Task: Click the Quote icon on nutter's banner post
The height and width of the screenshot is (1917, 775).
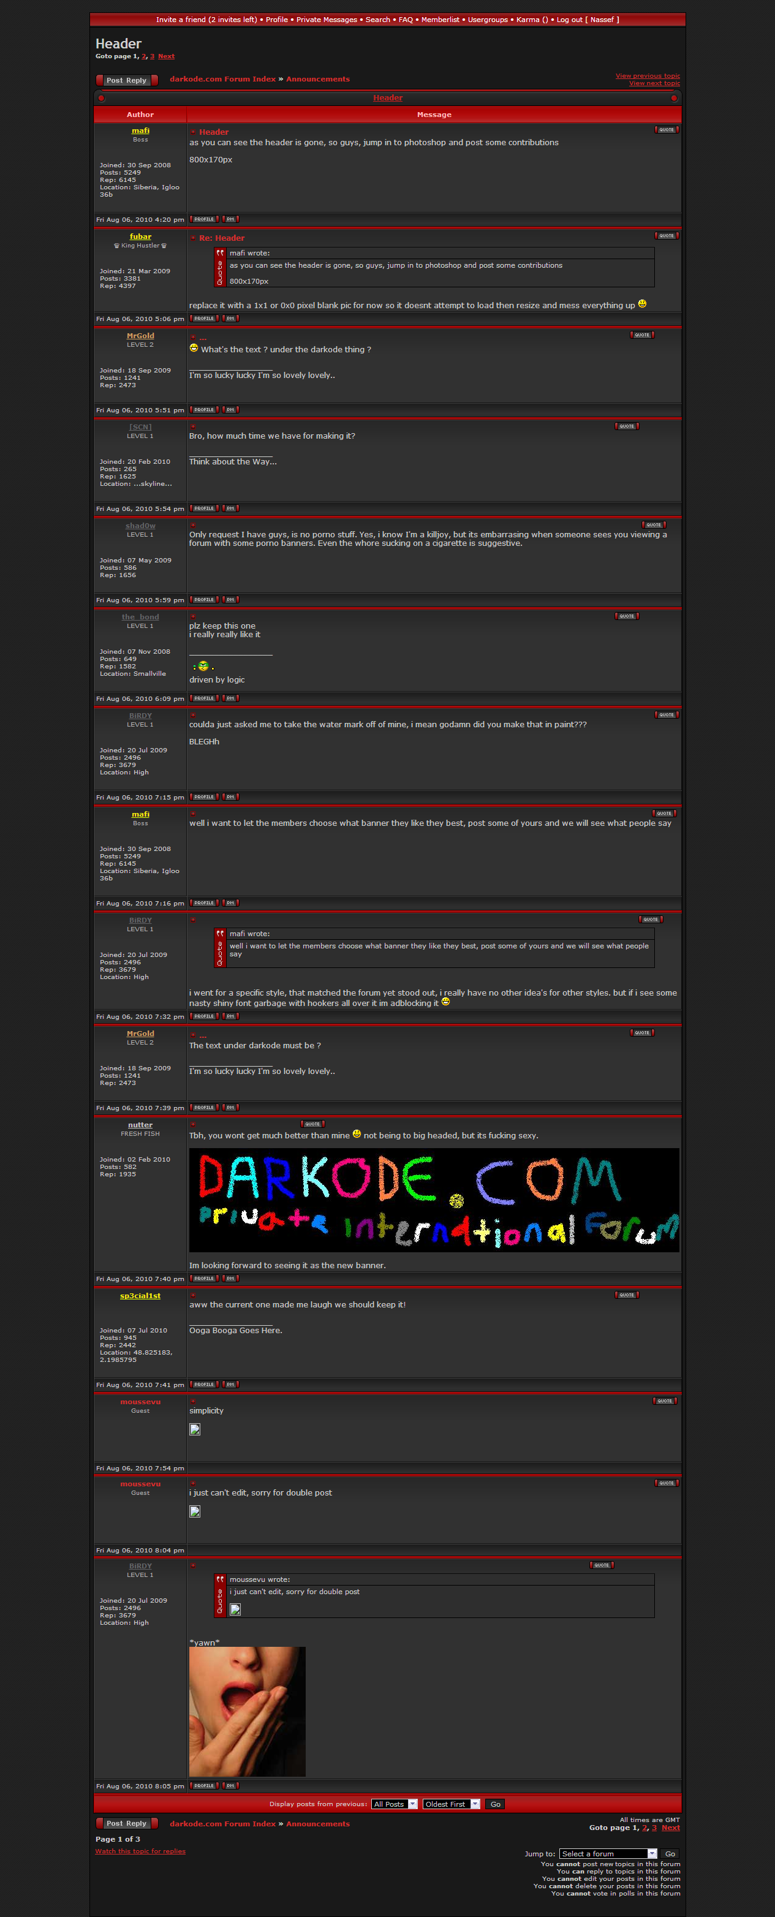Action: pyautogui.click(x=312, y=1124)
